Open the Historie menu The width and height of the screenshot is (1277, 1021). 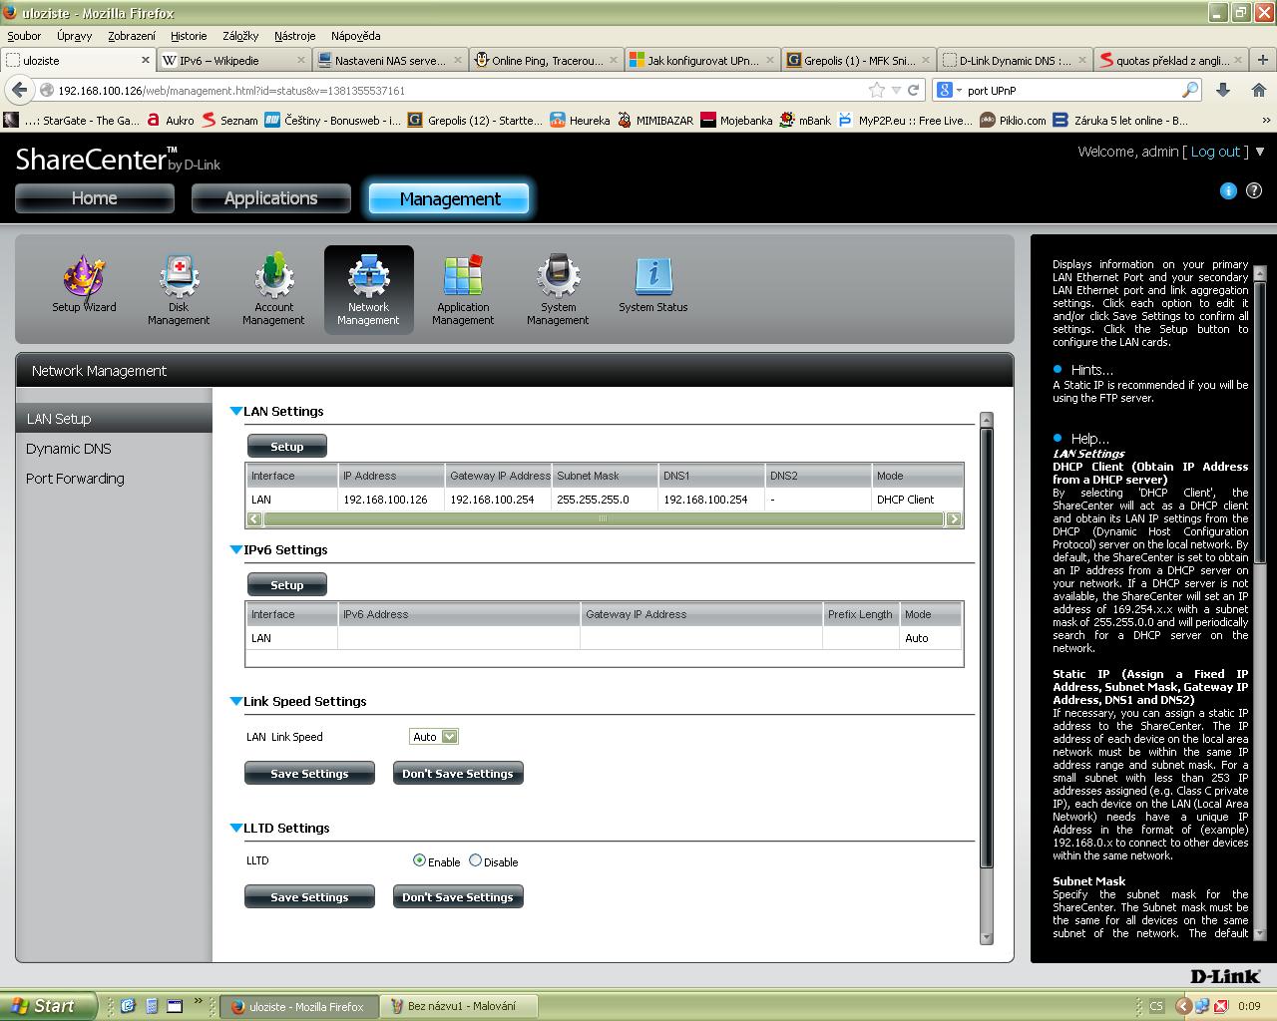[x=189, y=35]
